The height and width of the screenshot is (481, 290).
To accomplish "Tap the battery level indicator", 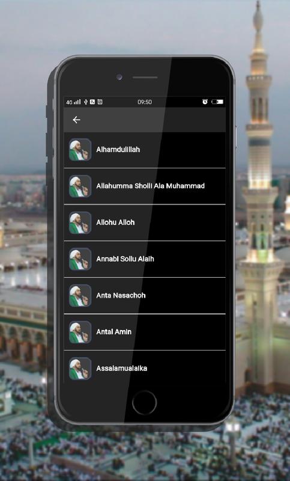I will click(217, 102).
